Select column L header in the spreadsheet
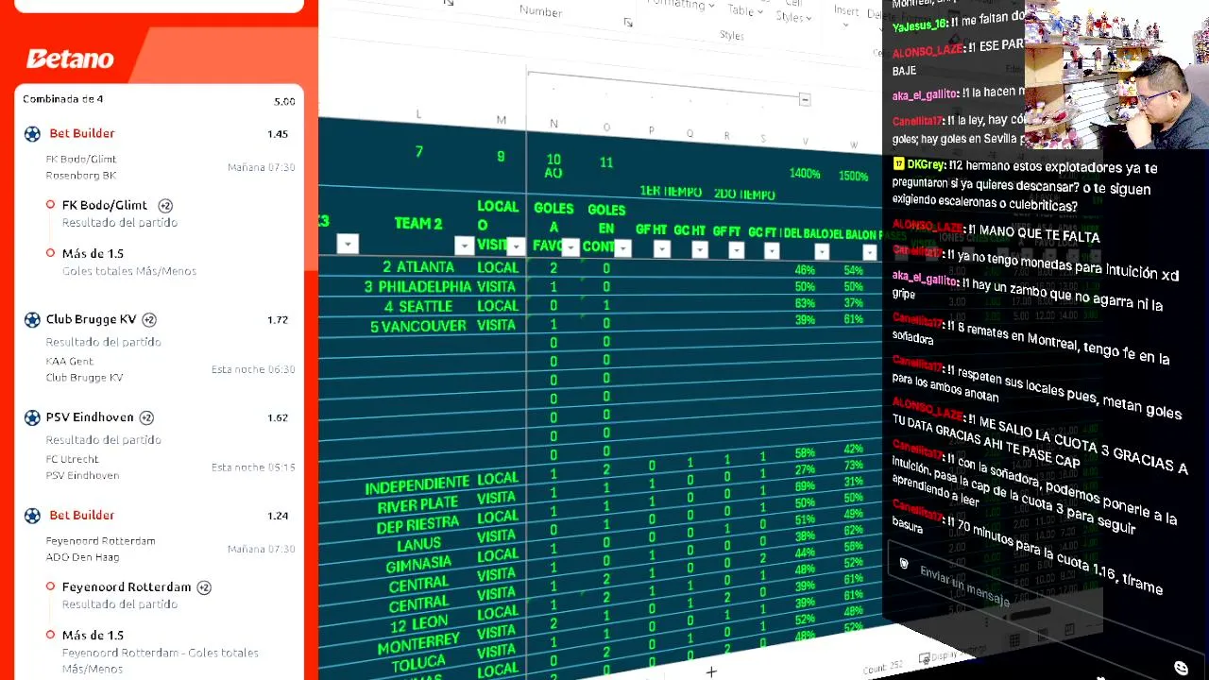 click(418, 114)
